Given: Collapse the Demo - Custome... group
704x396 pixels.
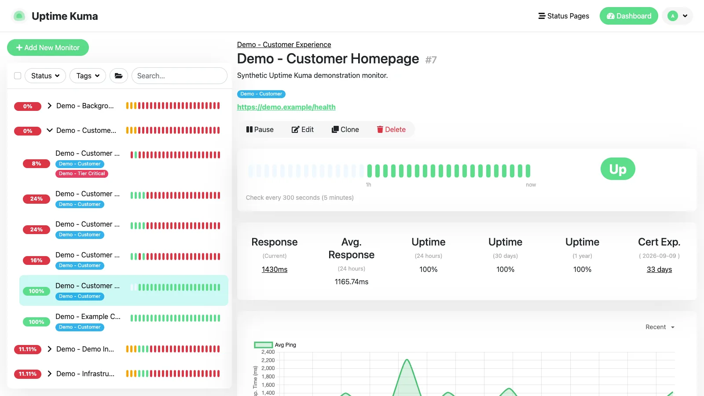Looking at the screenshot, I should (50, 130).
